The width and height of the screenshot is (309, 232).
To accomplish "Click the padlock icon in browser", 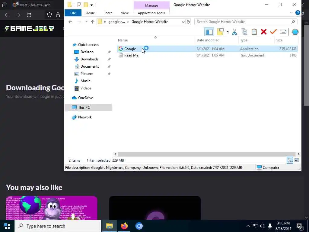I will [58, 15].
